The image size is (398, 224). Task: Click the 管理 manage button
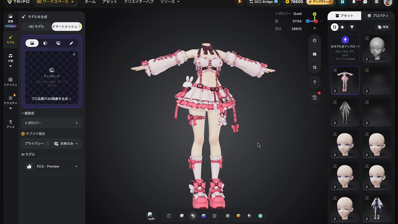(x=383, y=27)
